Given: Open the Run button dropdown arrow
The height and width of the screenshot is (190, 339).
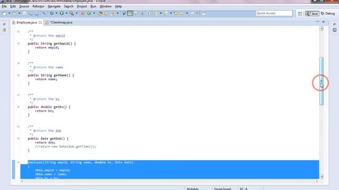Looking at the screenshot, I should point(66,13).
